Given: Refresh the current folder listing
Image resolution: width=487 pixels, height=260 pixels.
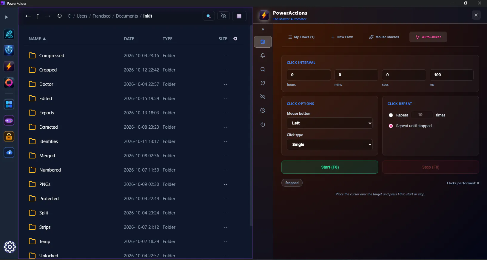Looking at the screenshot, I should pos(59,16).
